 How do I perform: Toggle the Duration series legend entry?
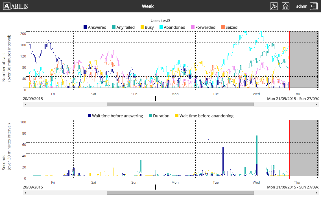[x=159, y=116]
